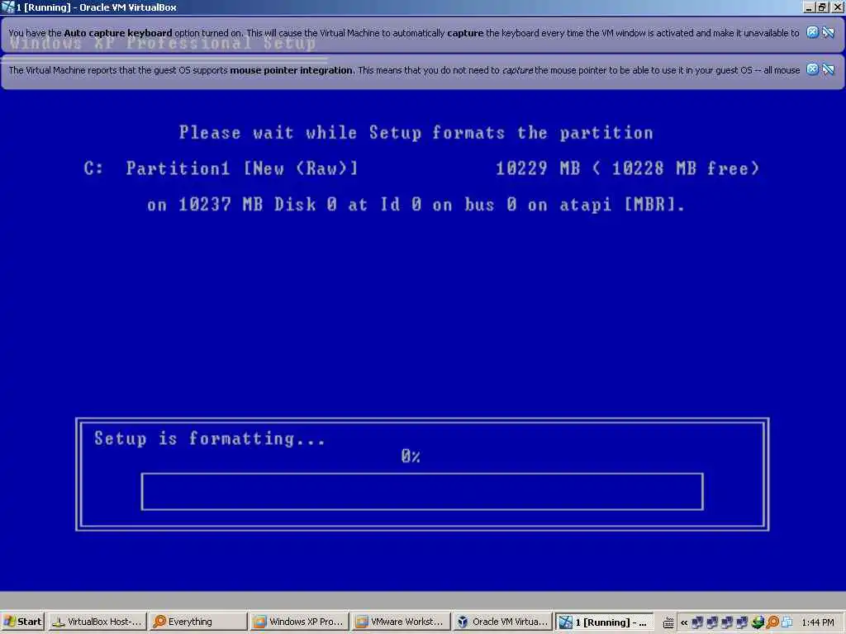Viewport: 846px width, 634px height.
Task: Dismiss the mouse pointer integration notification
Action: pyautogui.click(x=812, y=69)
